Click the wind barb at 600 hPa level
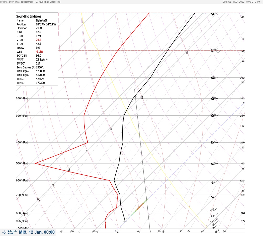Image resolution: width=263 pixels, height=236 pixels. (215, 182)
